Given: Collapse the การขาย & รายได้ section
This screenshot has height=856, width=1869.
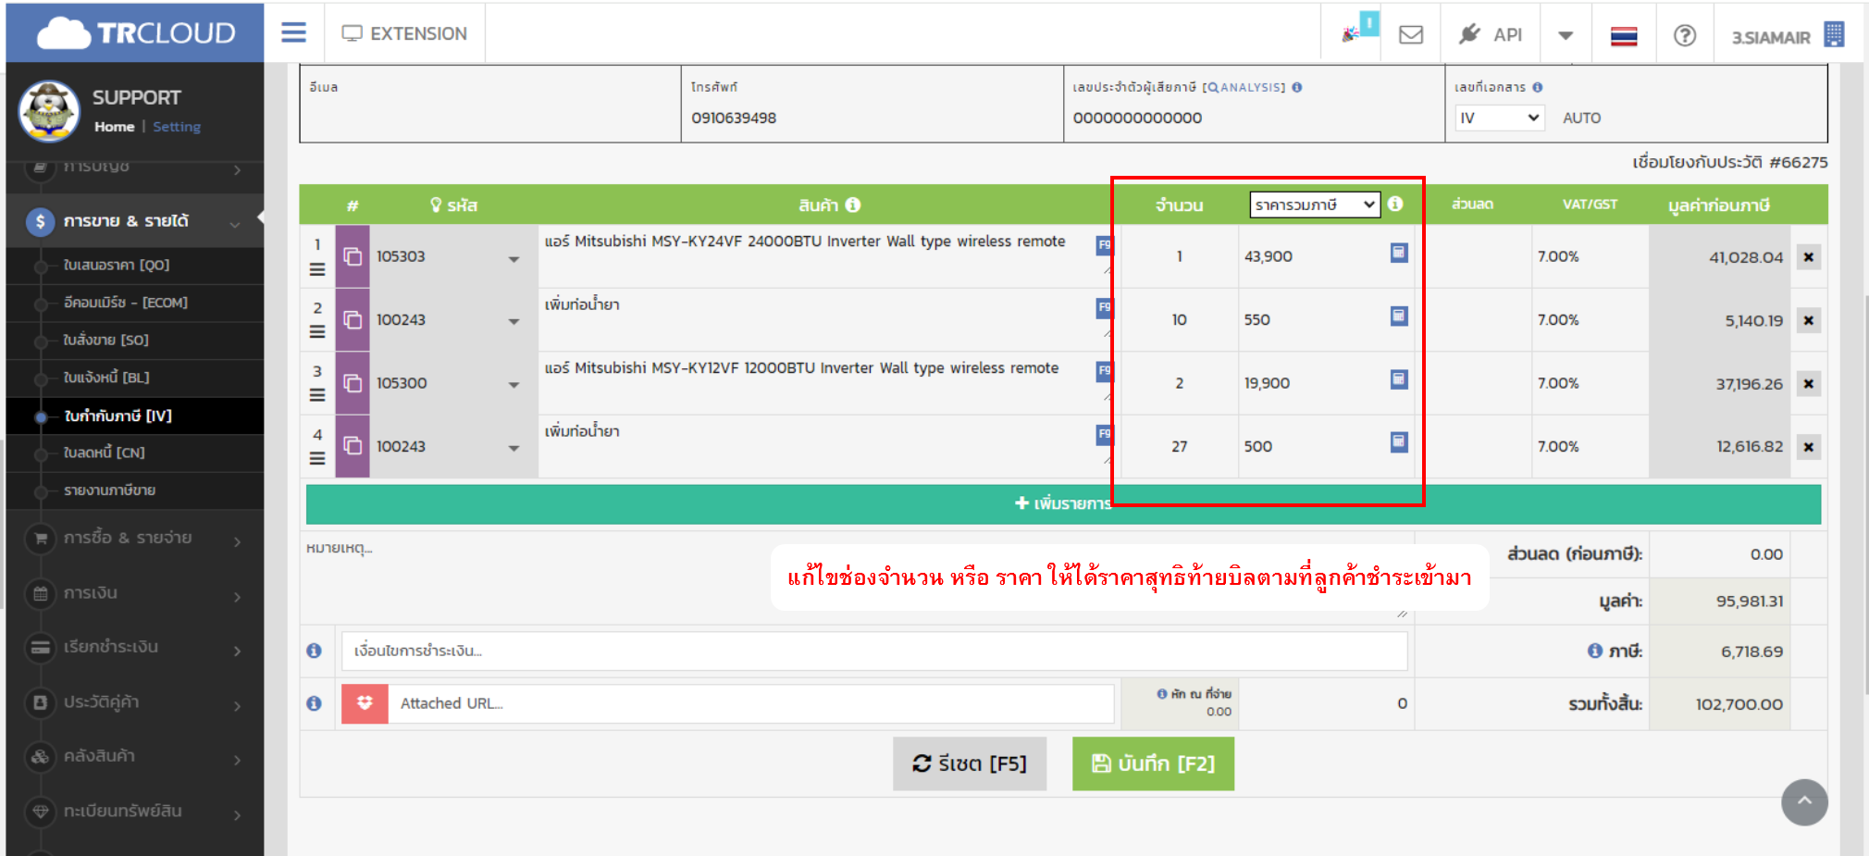Looking at the screenshot, I should 135,221.
